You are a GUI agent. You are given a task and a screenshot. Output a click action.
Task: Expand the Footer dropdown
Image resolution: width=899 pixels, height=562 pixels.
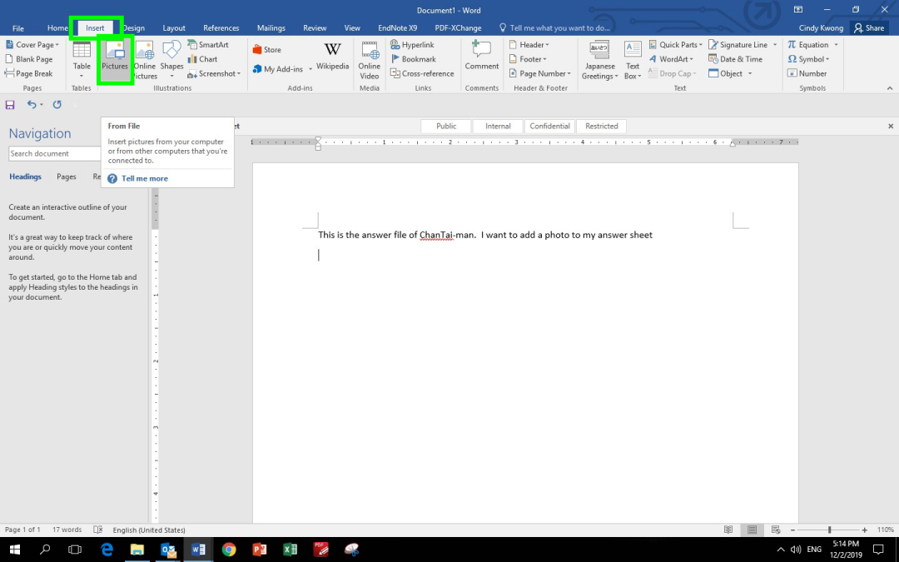click(544, 59)
